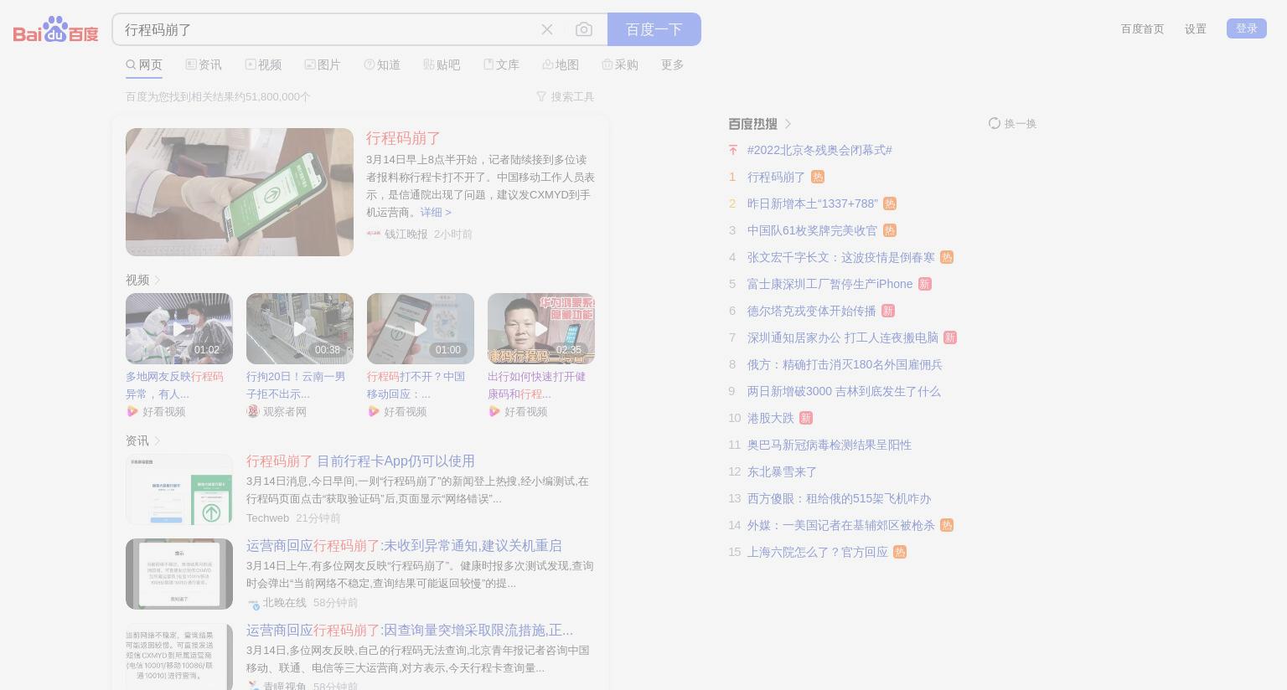1287x690 pixels.
Task: Open hot search 奥巴马新冠病毒检测结果呈阳性
Action: tap(830, 445)
